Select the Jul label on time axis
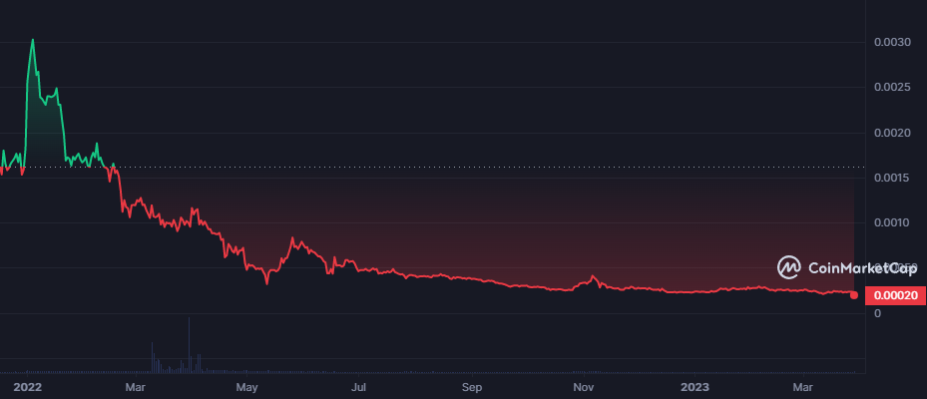The width and height of the screenshot is (927, 399). click(x=359, y=384)
